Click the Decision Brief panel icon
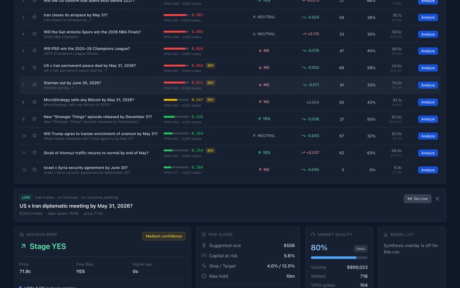The image size is (460, 288). 22,234
